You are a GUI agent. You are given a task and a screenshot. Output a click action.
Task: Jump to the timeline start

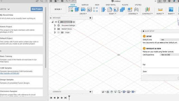[x=51, y=98]
